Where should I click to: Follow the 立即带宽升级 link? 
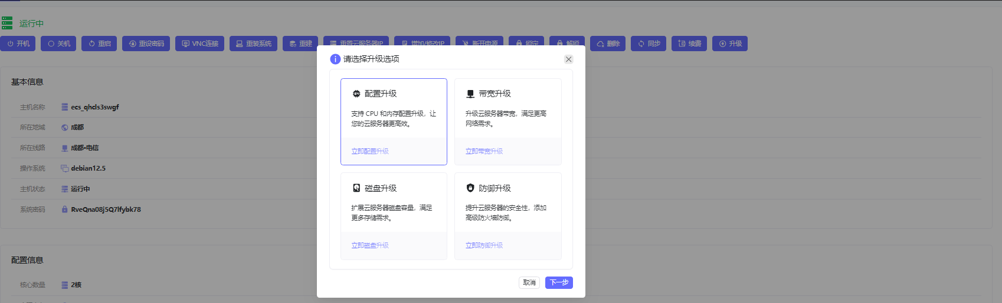coord(484,151)
